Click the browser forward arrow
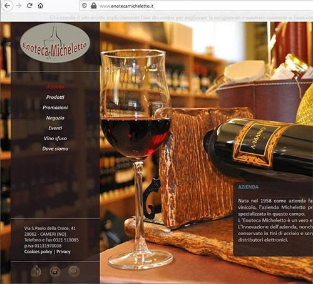 point(19,6)
